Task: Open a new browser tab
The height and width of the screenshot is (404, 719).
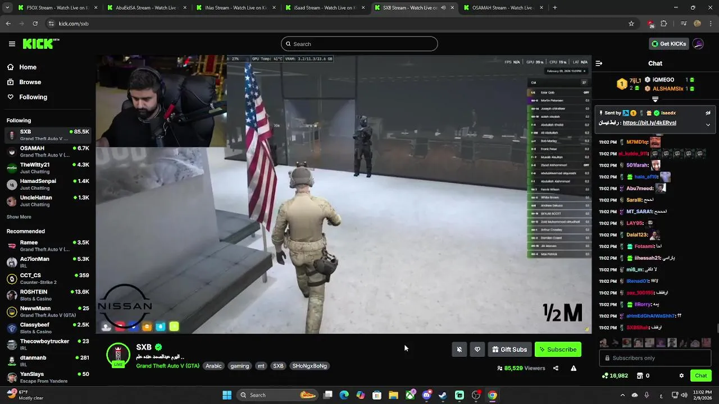Action: pyautogui.click(x=555, y=8)
